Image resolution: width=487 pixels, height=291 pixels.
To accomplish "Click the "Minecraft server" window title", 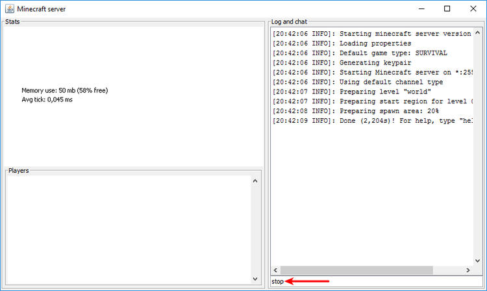I will 42,9.
